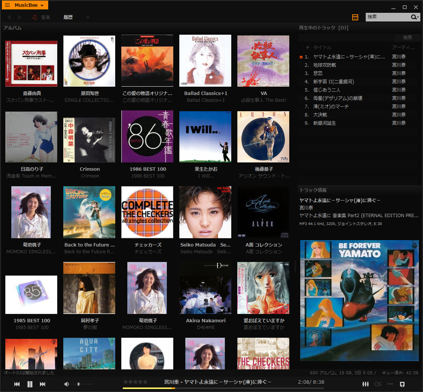Screen dimensions: 423x392
Task: Toggle the repeat mode dash icon
Action: point(390,384)
